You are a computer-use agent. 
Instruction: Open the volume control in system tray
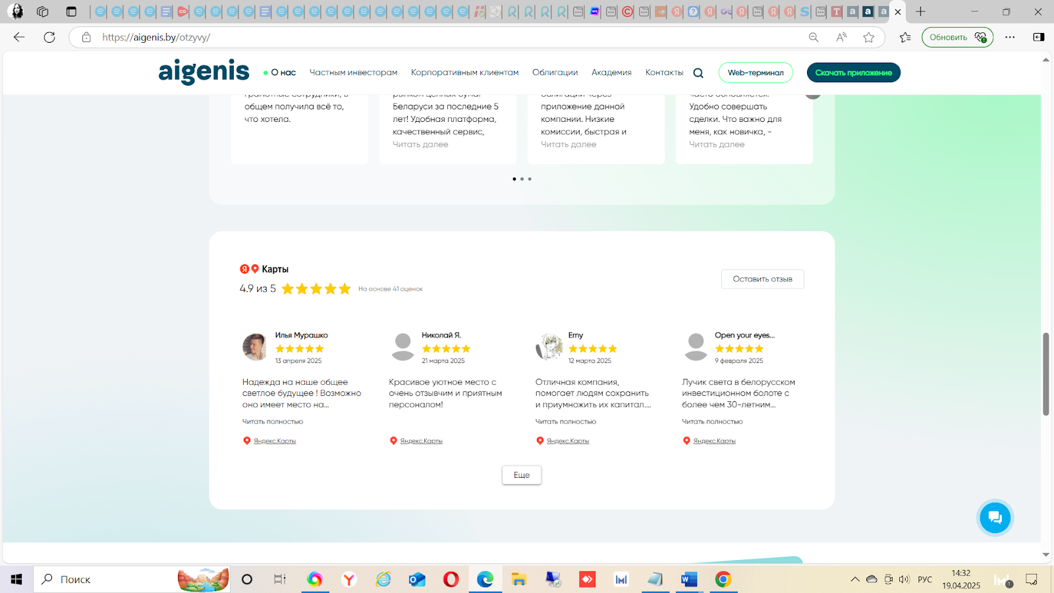point(904,580)
